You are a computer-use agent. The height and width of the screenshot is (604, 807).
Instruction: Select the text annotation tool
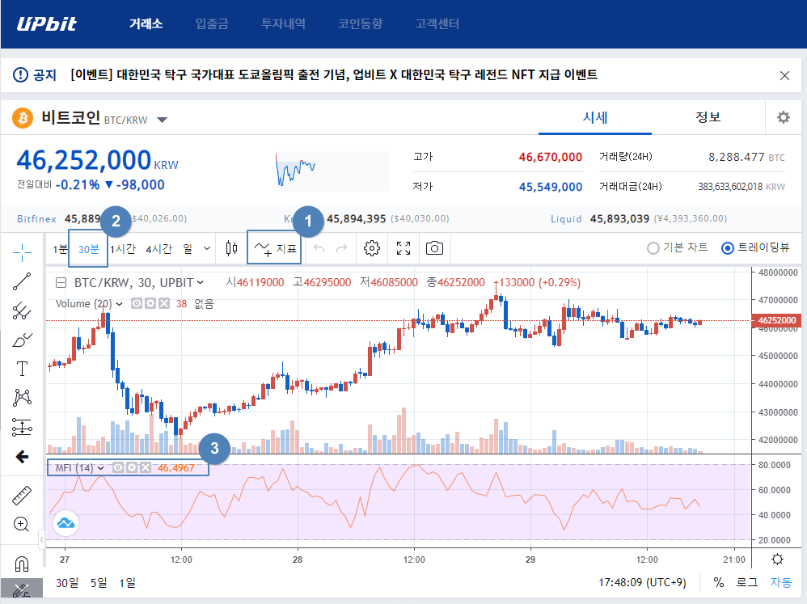(x=22, y=369)
